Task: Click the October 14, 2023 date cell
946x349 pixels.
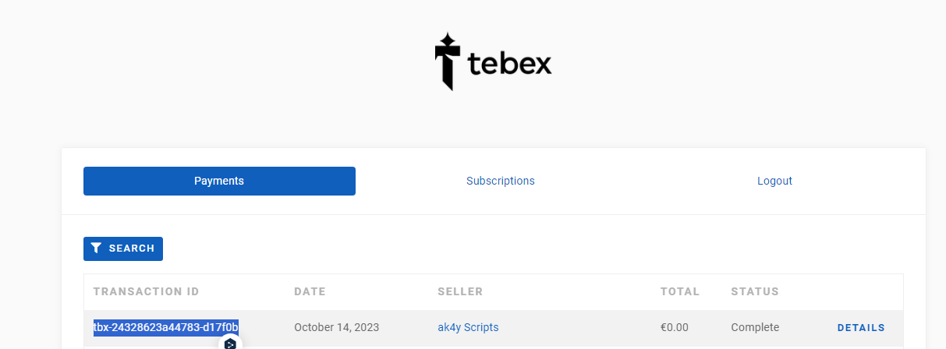Action: pos(337,328)
